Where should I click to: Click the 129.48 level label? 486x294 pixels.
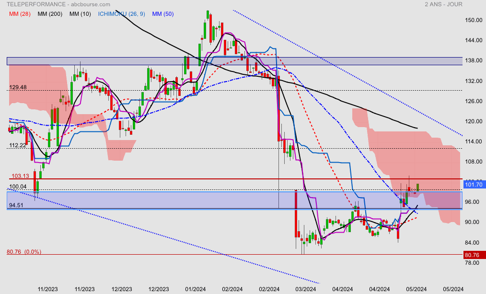click(18, 87)
